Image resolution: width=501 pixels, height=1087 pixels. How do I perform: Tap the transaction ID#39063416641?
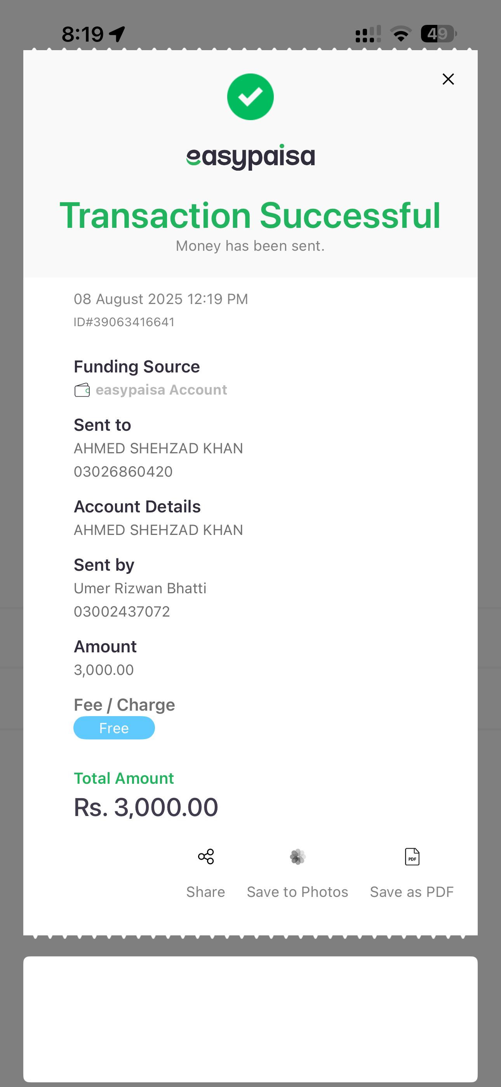tap(124, 322)
